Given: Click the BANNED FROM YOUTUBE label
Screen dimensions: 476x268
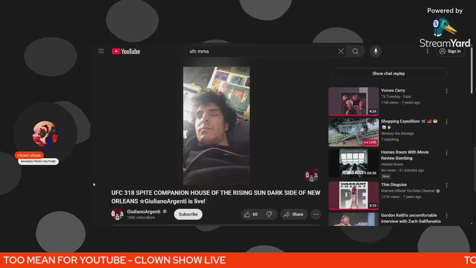Looking at the screenshot, I should tap(38, 162).
